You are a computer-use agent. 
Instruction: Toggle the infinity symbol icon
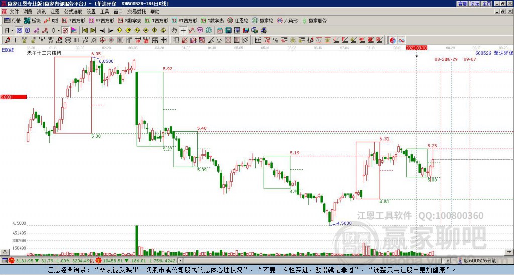[401, 40]
